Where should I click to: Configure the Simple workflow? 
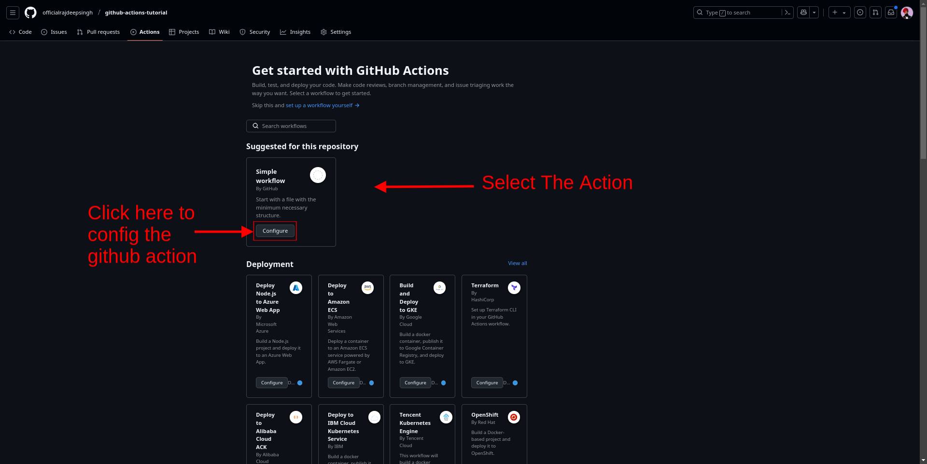click(275, 231)
